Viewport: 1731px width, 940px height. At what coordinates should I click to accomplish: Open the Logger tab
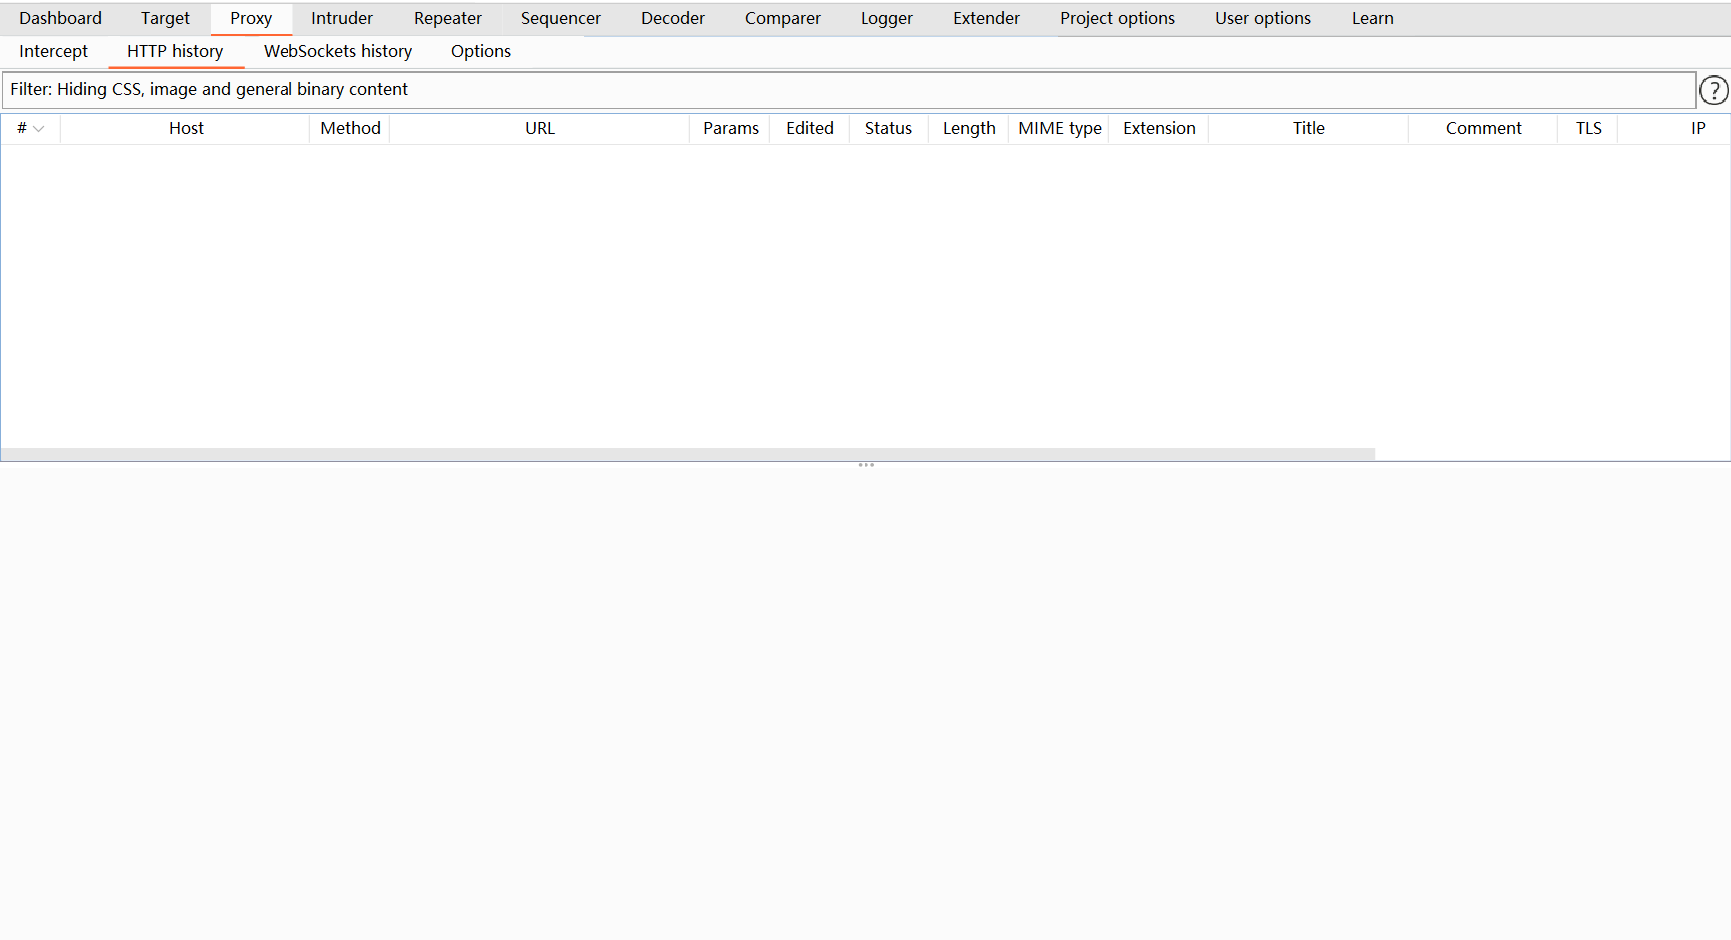pyautogui.click(x=886, y=18)
